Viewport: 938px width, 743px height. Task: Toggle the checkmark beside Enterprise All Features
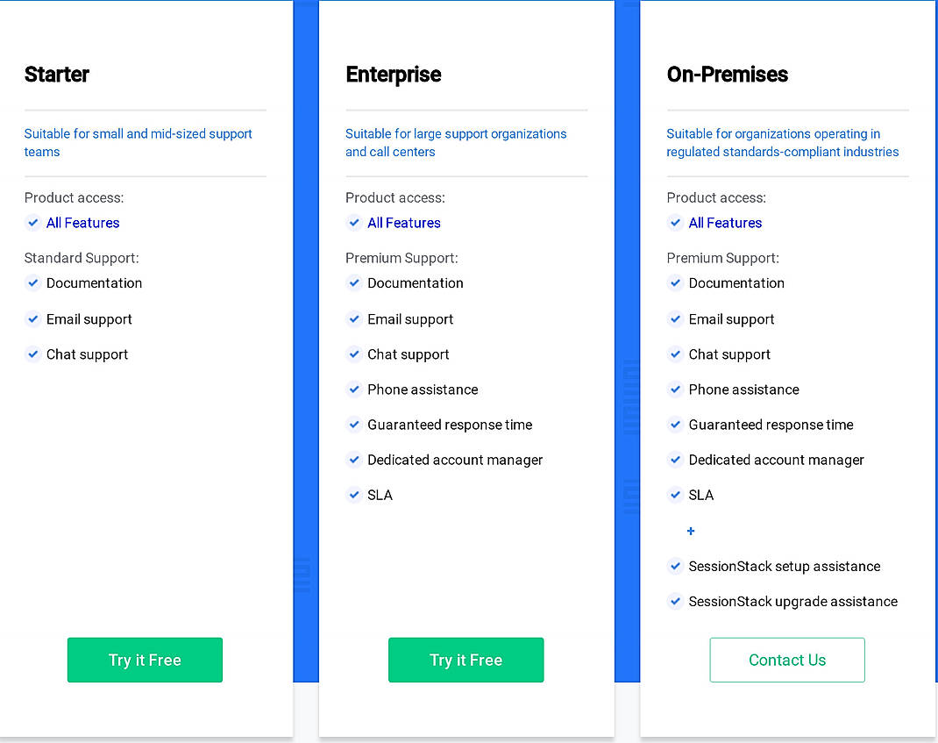tap(353, 223)
